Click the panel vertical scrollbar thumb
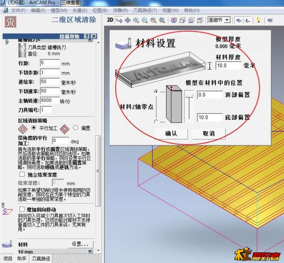Viewport: 284px width, 263px height. click(x=98, y=171)
